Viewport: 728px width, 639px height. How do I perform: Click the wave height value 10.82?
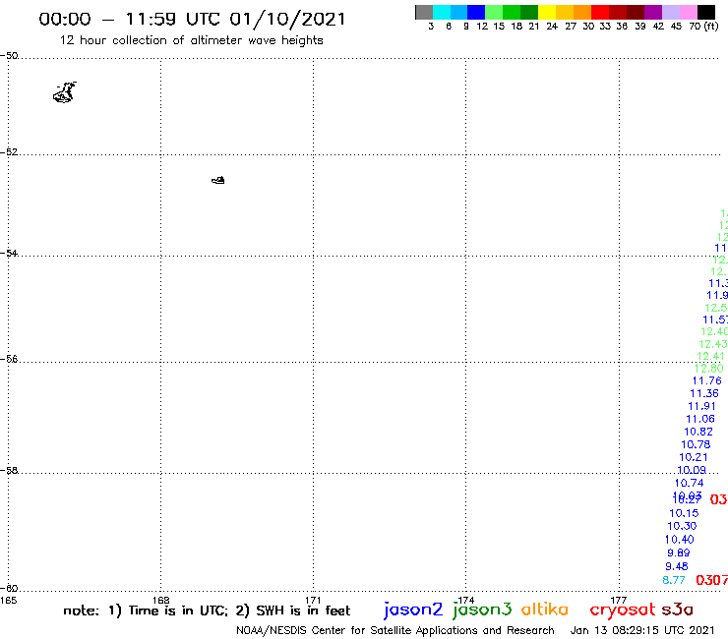point(698,432)
